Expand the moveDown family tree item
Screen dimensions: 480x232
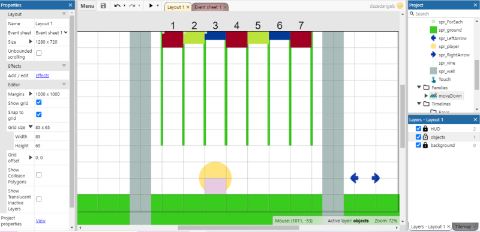[426, 96]
